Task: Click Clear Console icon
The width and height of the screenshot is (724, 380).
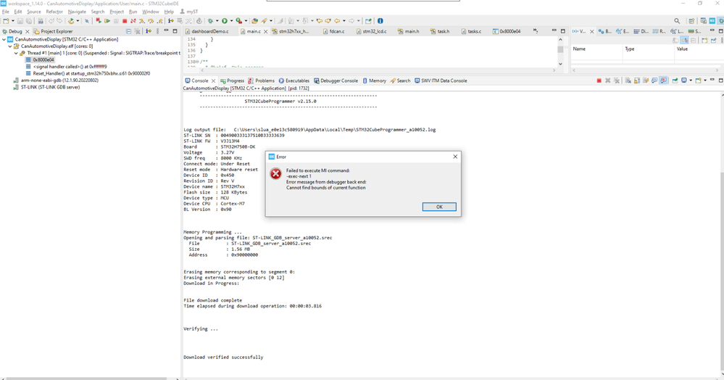Action: [x=628, y=80]
